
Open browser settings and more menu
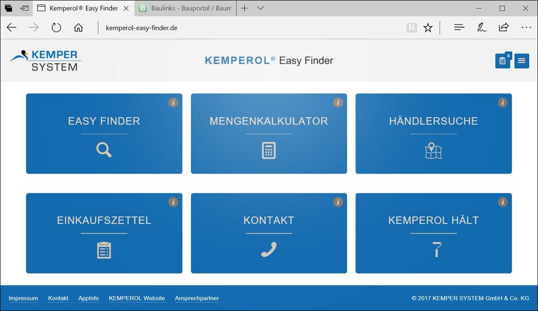pyautogui.click(x=526, y=28)
